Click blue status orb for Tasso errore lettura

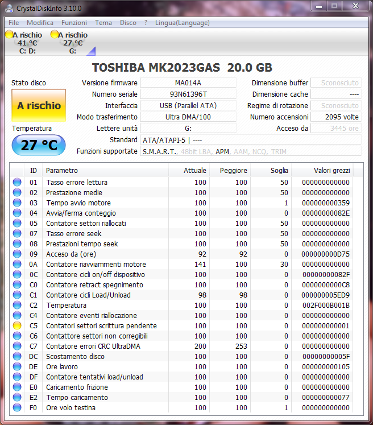tap(17, 183)
